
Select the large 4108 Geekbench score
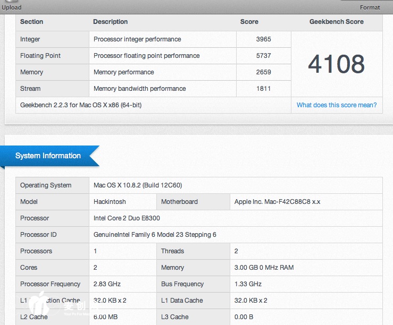click(336, 64)
